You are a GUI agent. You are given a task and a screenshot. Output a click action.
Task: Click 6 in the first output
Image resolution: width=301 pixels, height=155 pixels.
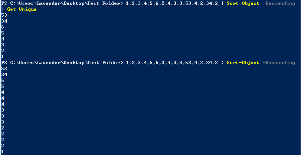pyautogui.click(x=3, y=27)
